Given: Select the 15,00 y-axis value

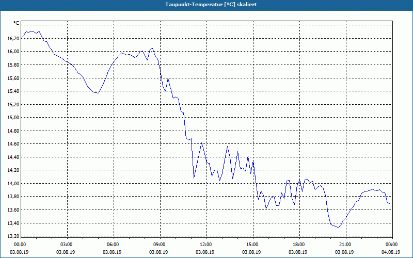Looking at the screenshot, I should click(13, 118).
